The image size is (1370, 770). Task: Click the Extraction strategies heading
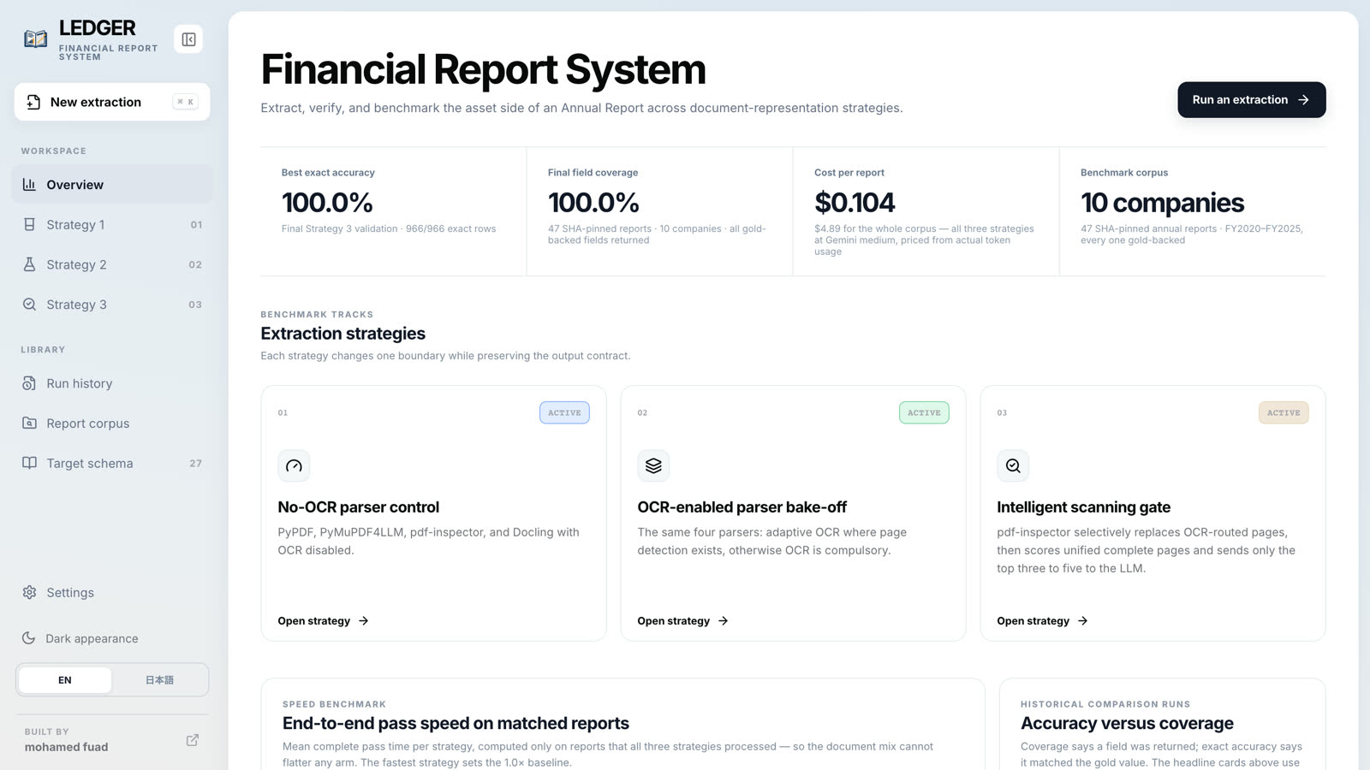[342, 334]
